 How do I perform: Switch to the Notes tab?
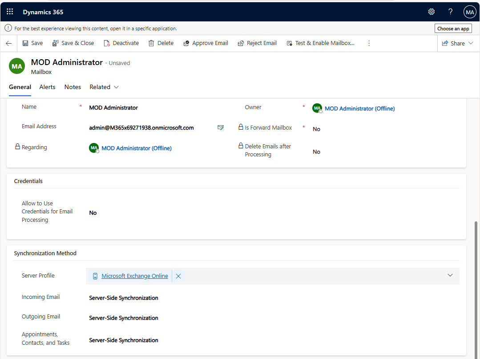click(72, 87)
